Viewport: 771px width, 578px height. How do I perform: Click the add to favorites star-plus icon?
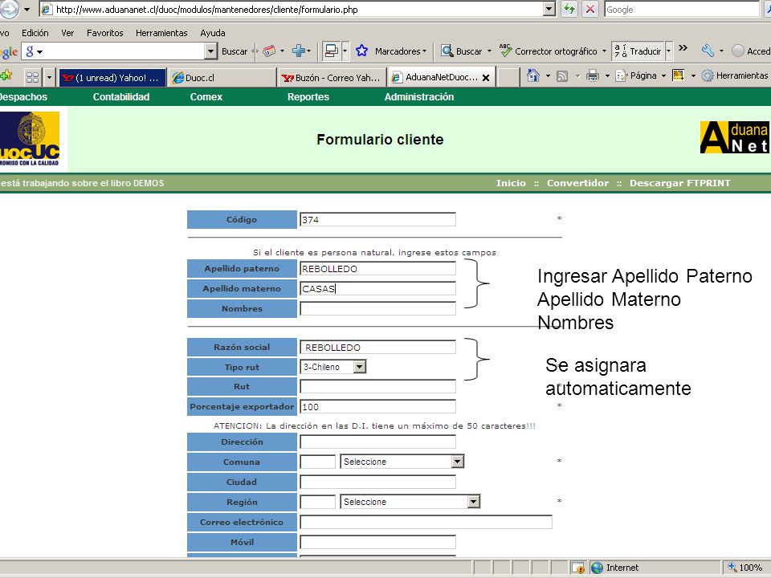point(6,75)
